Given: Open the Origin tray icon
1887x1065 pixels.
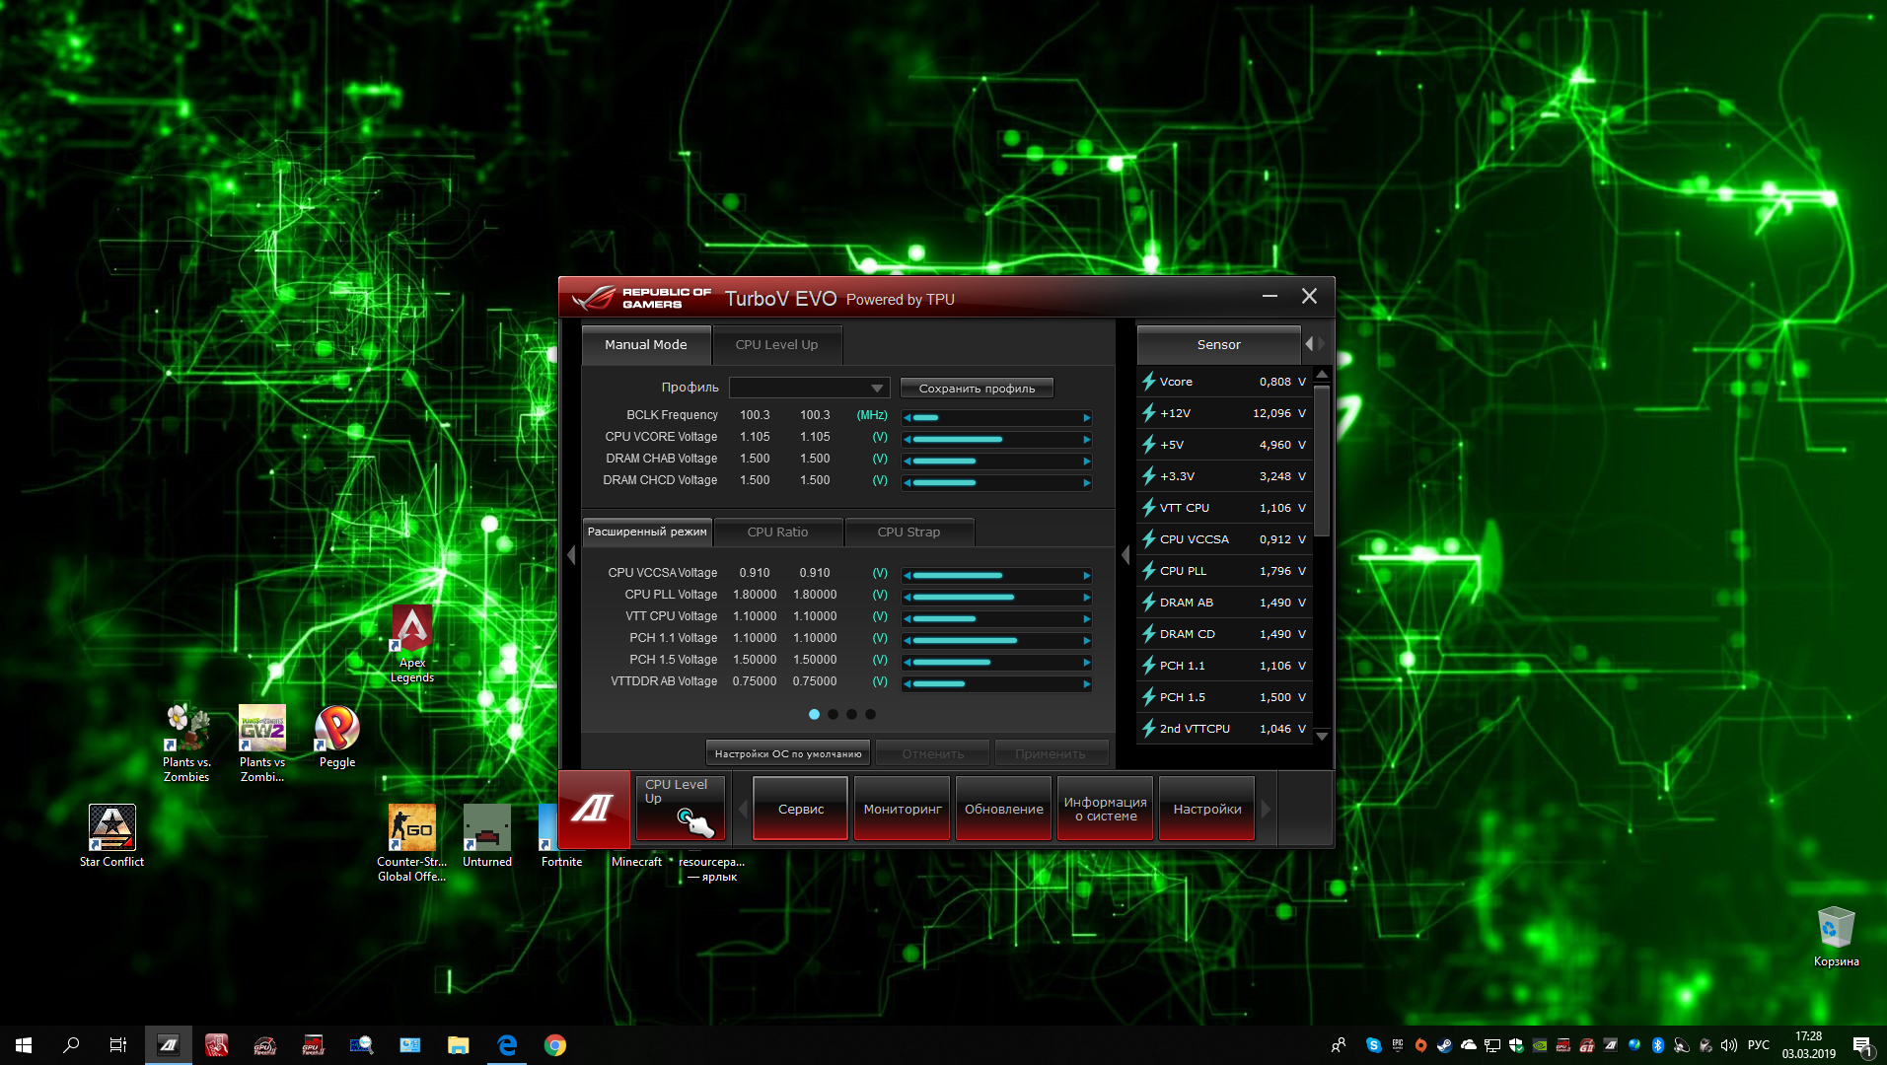Looking at the screenshot, I should (x=1420, y=1045).
